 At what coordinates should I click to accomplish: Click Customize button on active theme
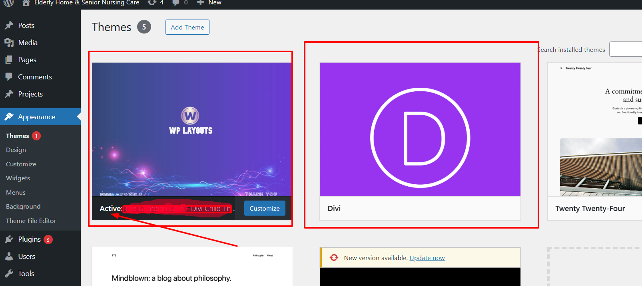[265, 208]
